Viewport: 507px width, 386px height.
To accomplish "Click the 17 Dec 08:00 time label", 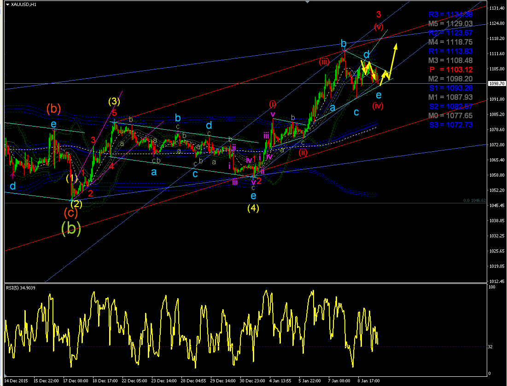I will (x=76, y=380).
